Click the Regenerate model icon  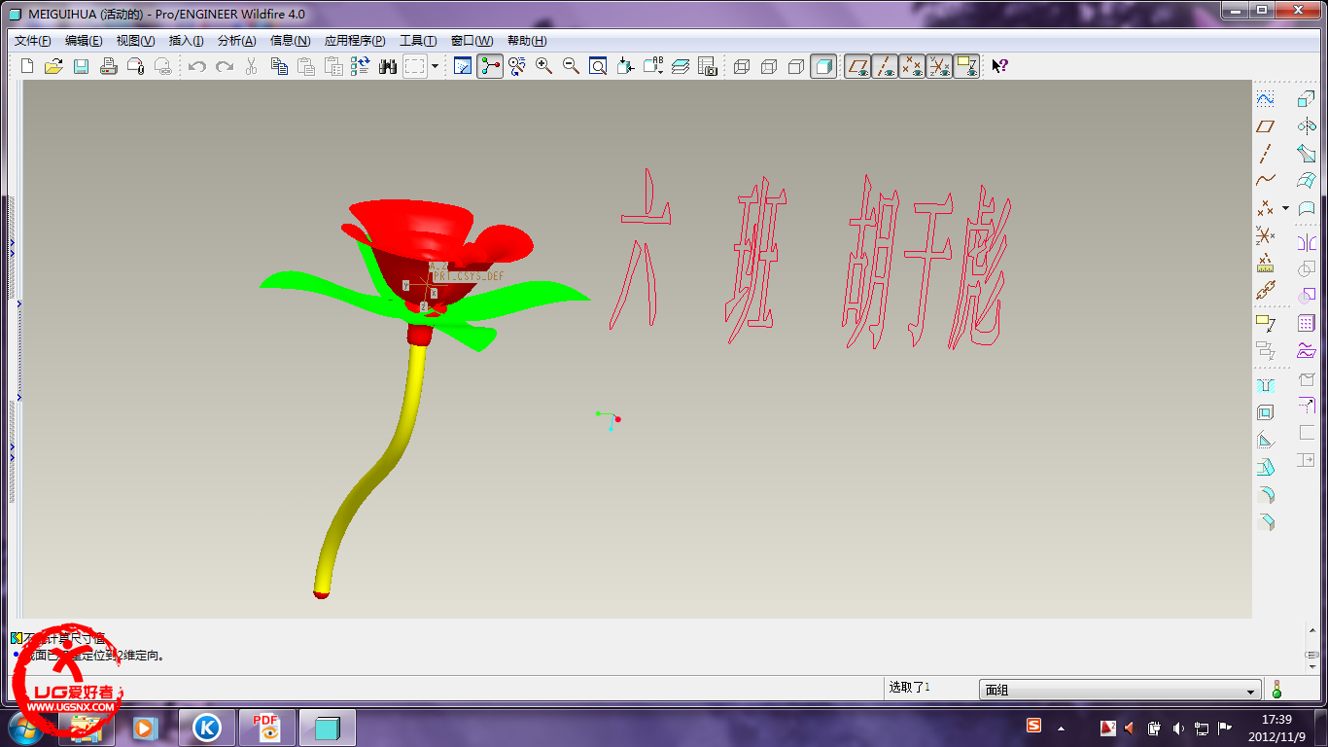[x=361, y=66]
